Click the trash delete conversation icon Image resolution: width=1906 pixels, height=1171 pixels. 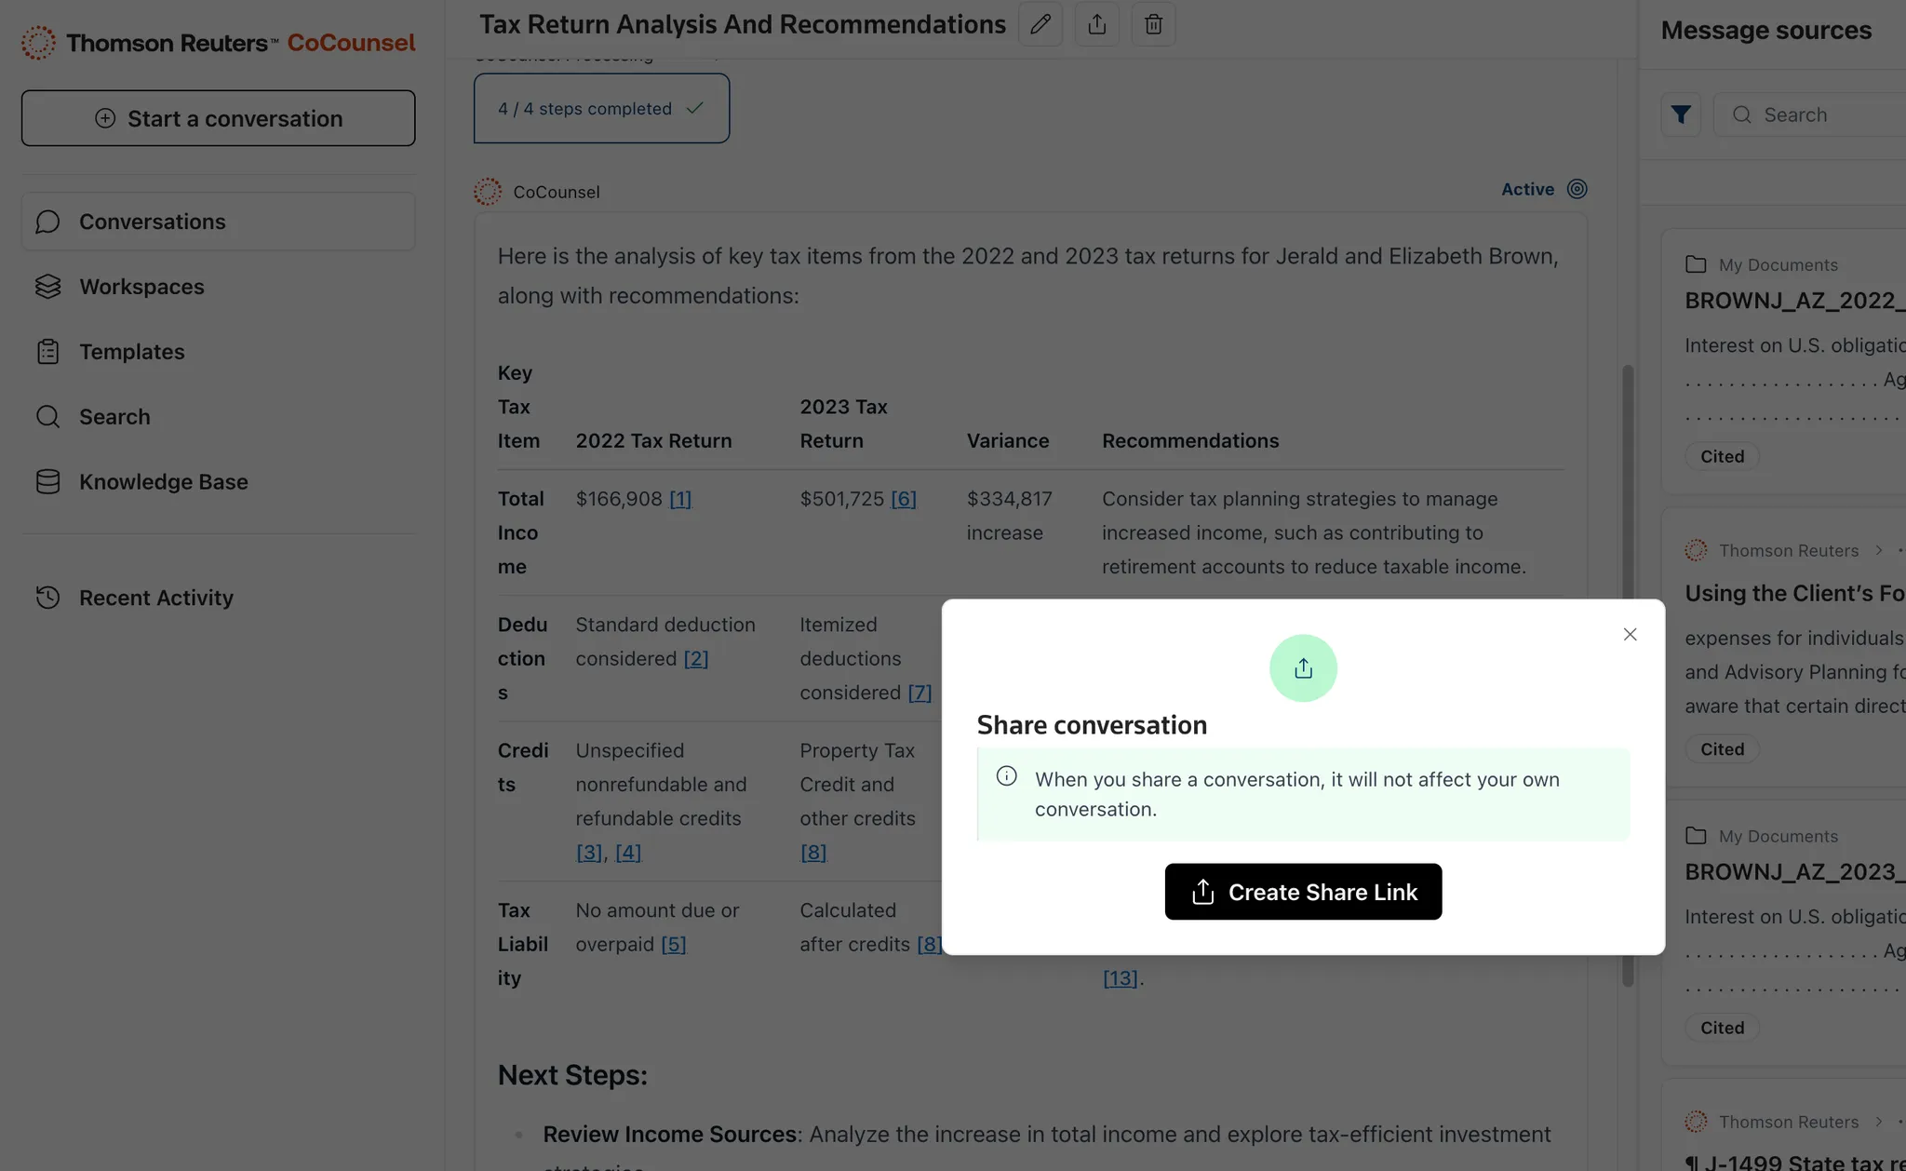pyautogui.click(x=1153, y=24)
